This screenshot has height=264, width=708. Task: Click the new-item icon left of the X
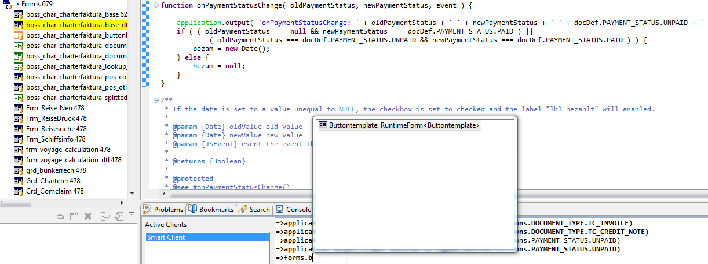[74, 217]
